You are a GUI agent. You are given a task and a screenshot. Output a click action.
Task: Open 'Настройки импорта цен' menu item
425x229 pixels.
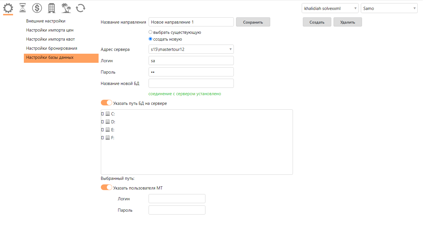pos(50,30)
